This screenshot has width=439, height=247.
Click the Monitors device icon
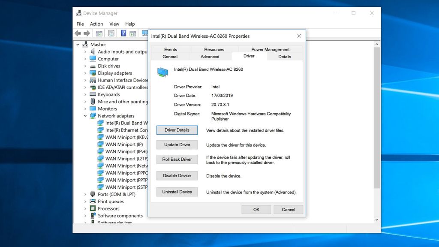(x=93, y=108)
